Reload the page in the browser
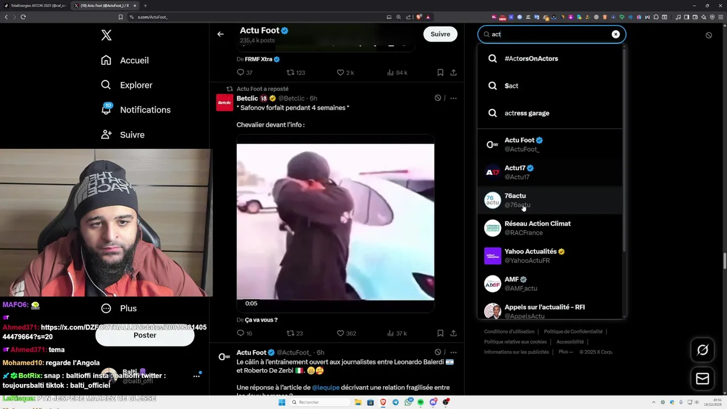727x409 pixels. (23, 17)
